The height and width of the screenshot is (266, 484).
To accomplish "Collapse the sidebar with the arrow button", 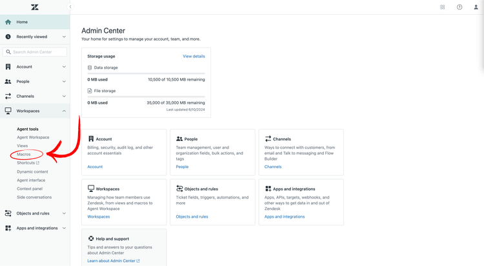I will pos(70,6).
